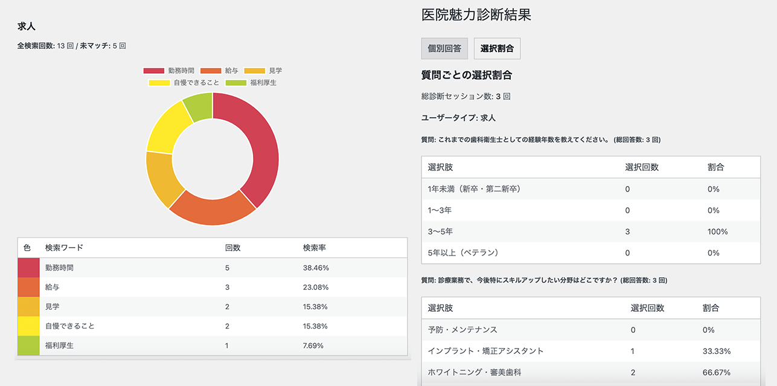Click 総診断セッション数: 3 回 text
Image resolution: width=777 pixels, height=386 pixels.
click(466, 96)
